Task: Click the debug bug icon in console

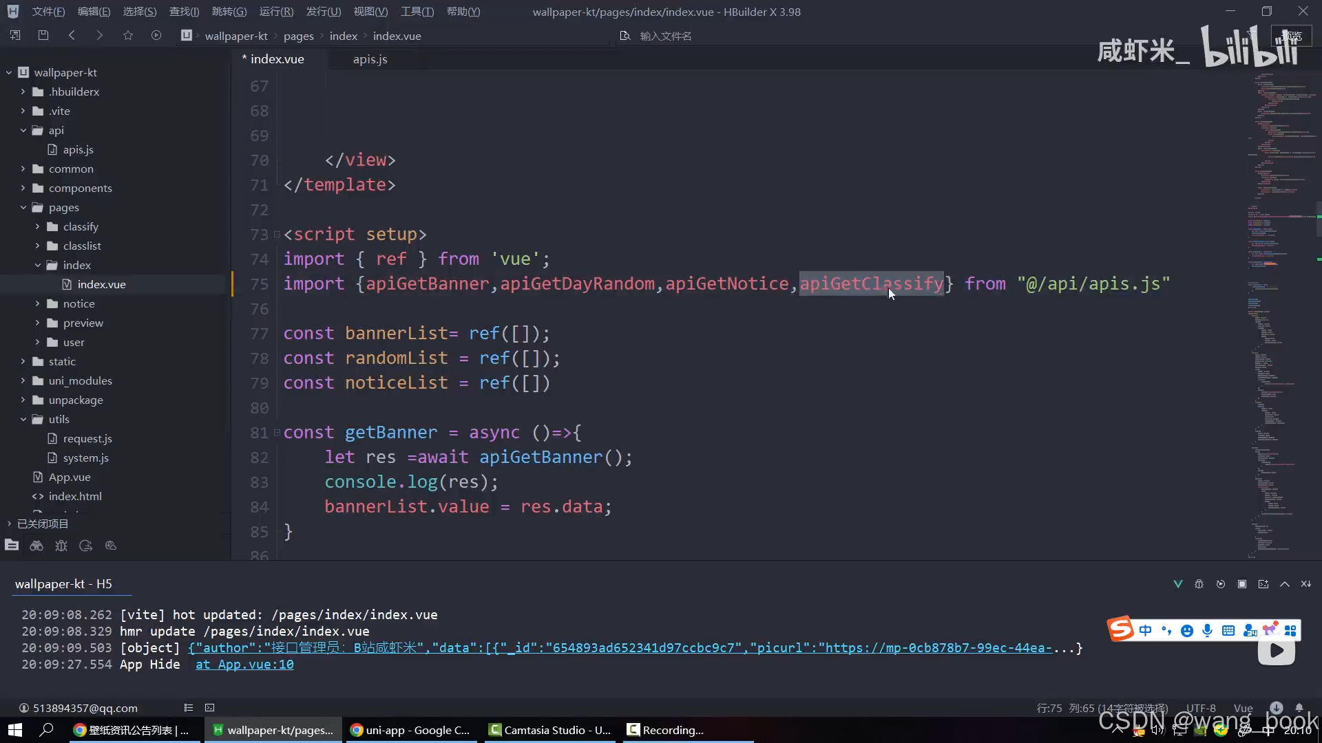Action: click(x=1199, y=584)
